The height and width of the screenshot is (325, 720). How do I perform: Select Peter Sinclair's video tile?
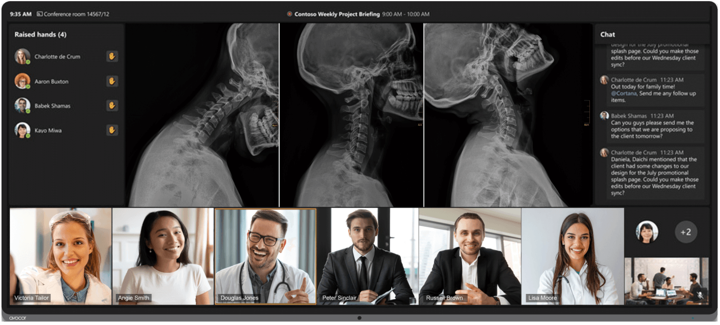pyautogui.click(x=368, y=256)
